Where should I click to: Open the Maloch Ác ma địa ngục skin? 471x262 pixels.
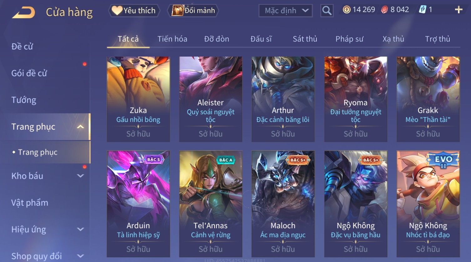click(x=283, y=204)
